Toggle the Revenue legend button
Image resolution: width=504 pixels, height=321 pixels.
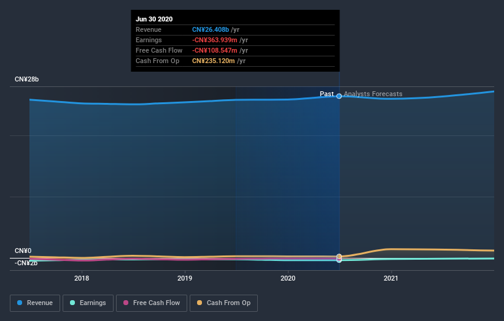click(x=35, y=303)
